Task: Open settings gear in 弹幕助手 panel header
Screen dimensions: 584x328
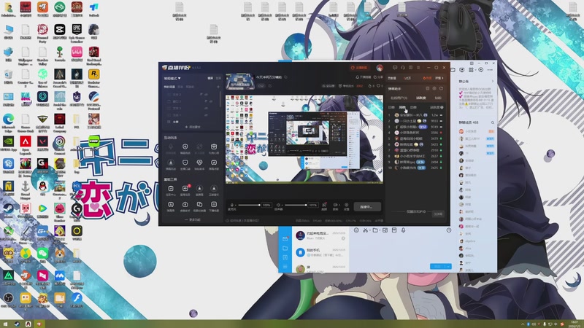Action: (x=434, y=88)
